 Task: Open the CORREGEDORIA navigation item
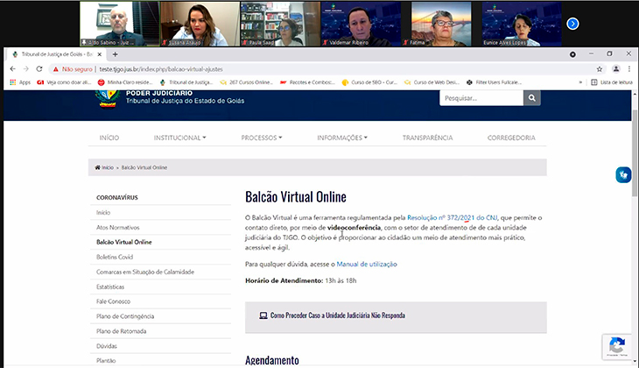coord(511,138)
